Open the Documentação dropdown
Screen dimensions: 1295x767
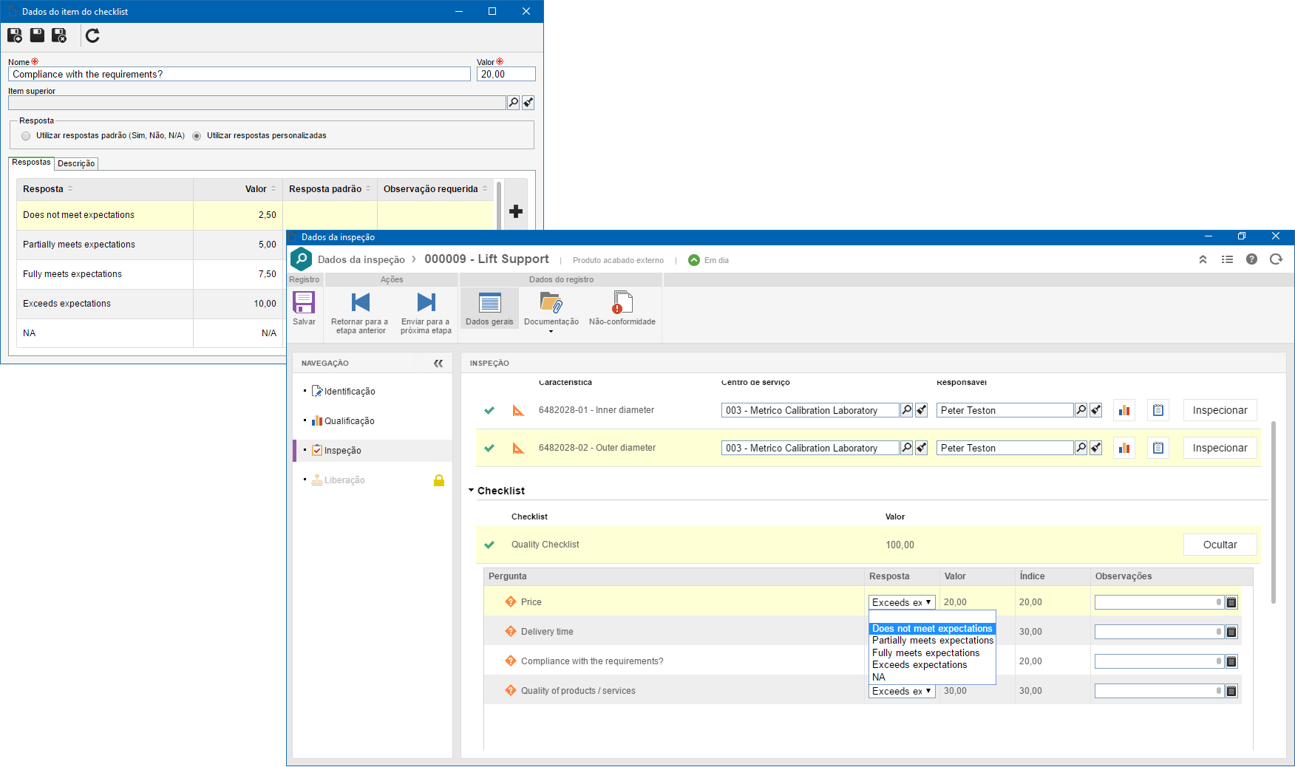[x=551, y=310]
